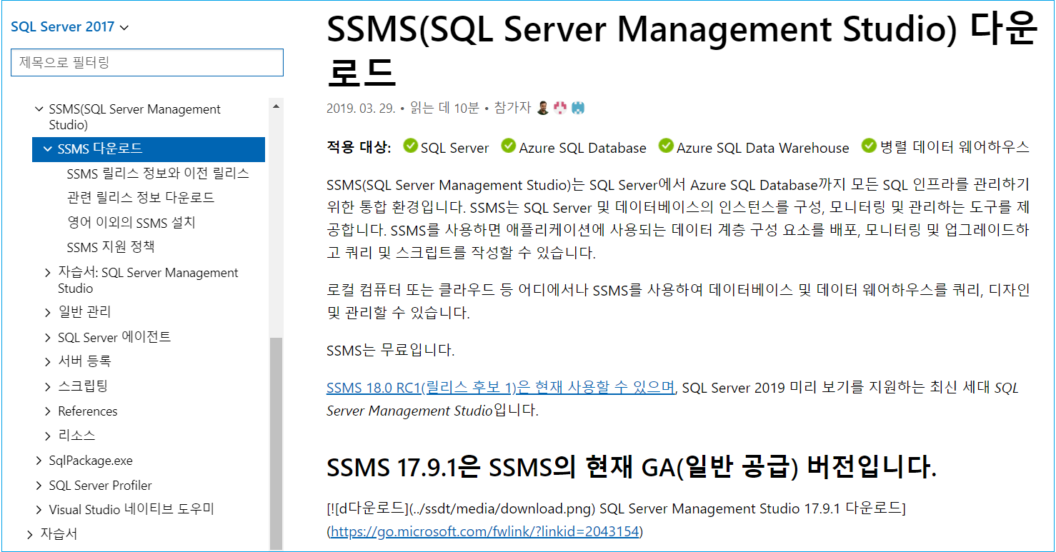The image size is (1056, 552).
Task: Focus the 제목으로 필터링 filter box
Action: point(147,62)
